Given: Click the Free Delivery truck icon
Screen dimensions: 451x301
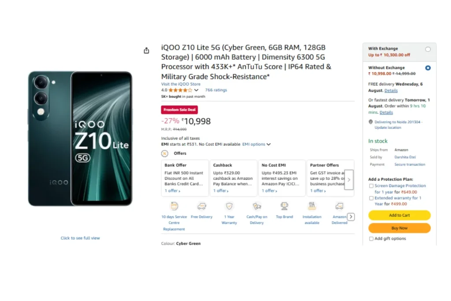Looking at the screenshot, I should tap(202, 206).
